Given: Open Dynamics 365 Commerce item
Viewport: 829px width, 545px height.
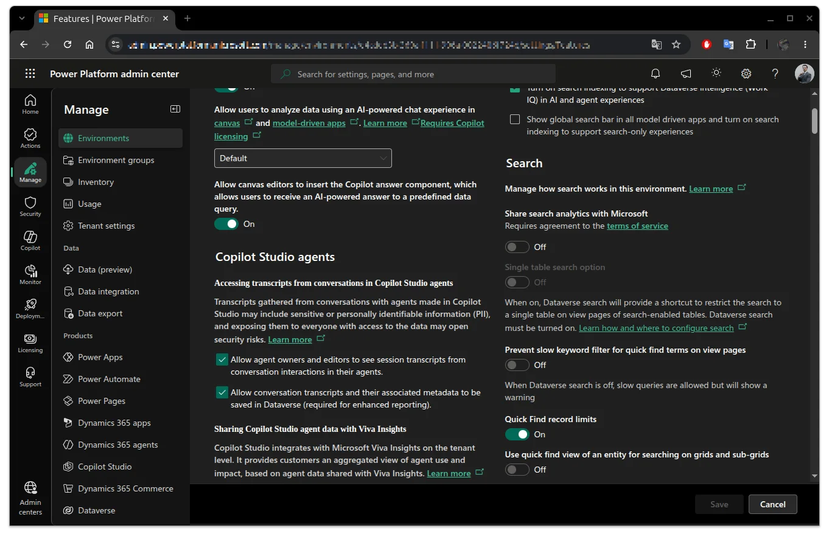Looking at the screenshot, I should (121, 488).
